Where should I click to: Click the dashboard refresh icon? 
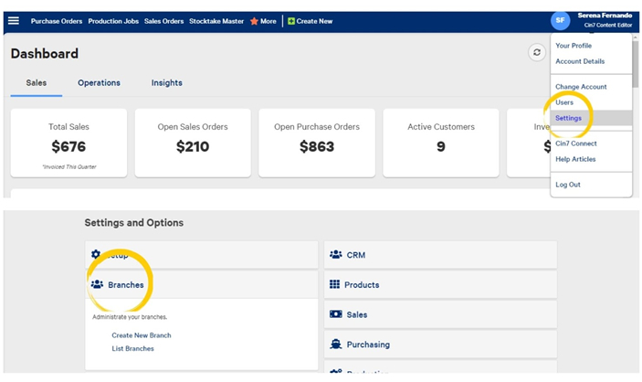(537, 53)
